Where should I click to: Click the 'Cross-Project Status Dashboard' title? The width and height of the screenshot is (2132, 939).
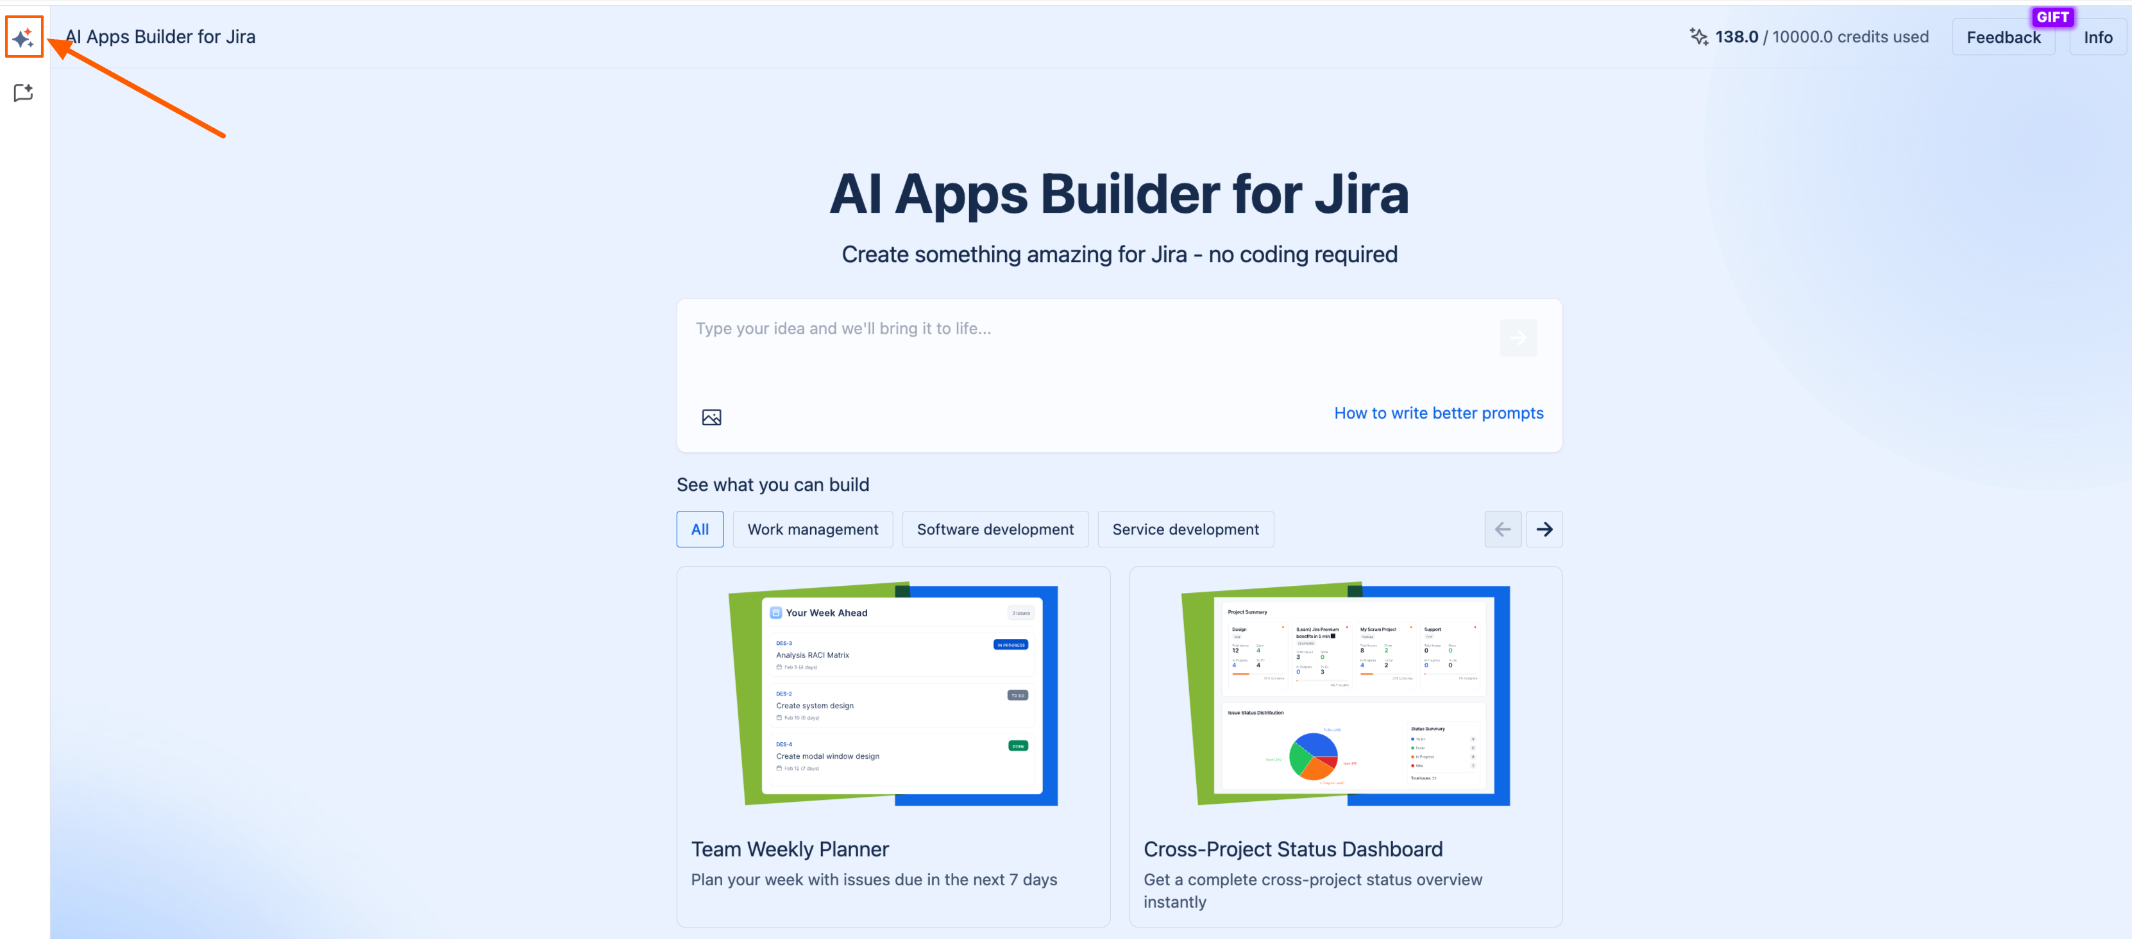1293,850
